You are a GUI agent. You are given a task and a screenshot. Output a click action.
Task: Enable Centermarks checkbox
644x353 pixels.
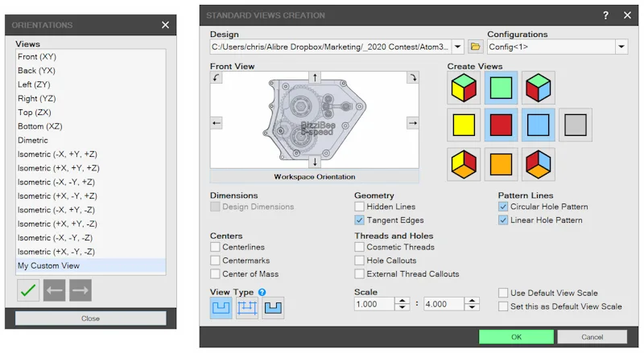point(215,261)
